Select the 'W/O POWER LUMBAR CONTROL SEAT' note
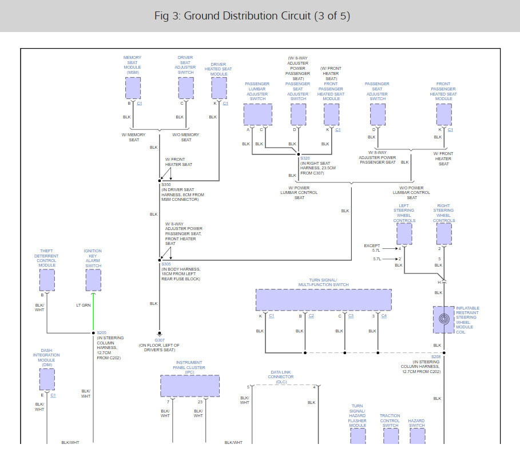The width and height of the screenshot is (520, 460). (x=411, y=193)
